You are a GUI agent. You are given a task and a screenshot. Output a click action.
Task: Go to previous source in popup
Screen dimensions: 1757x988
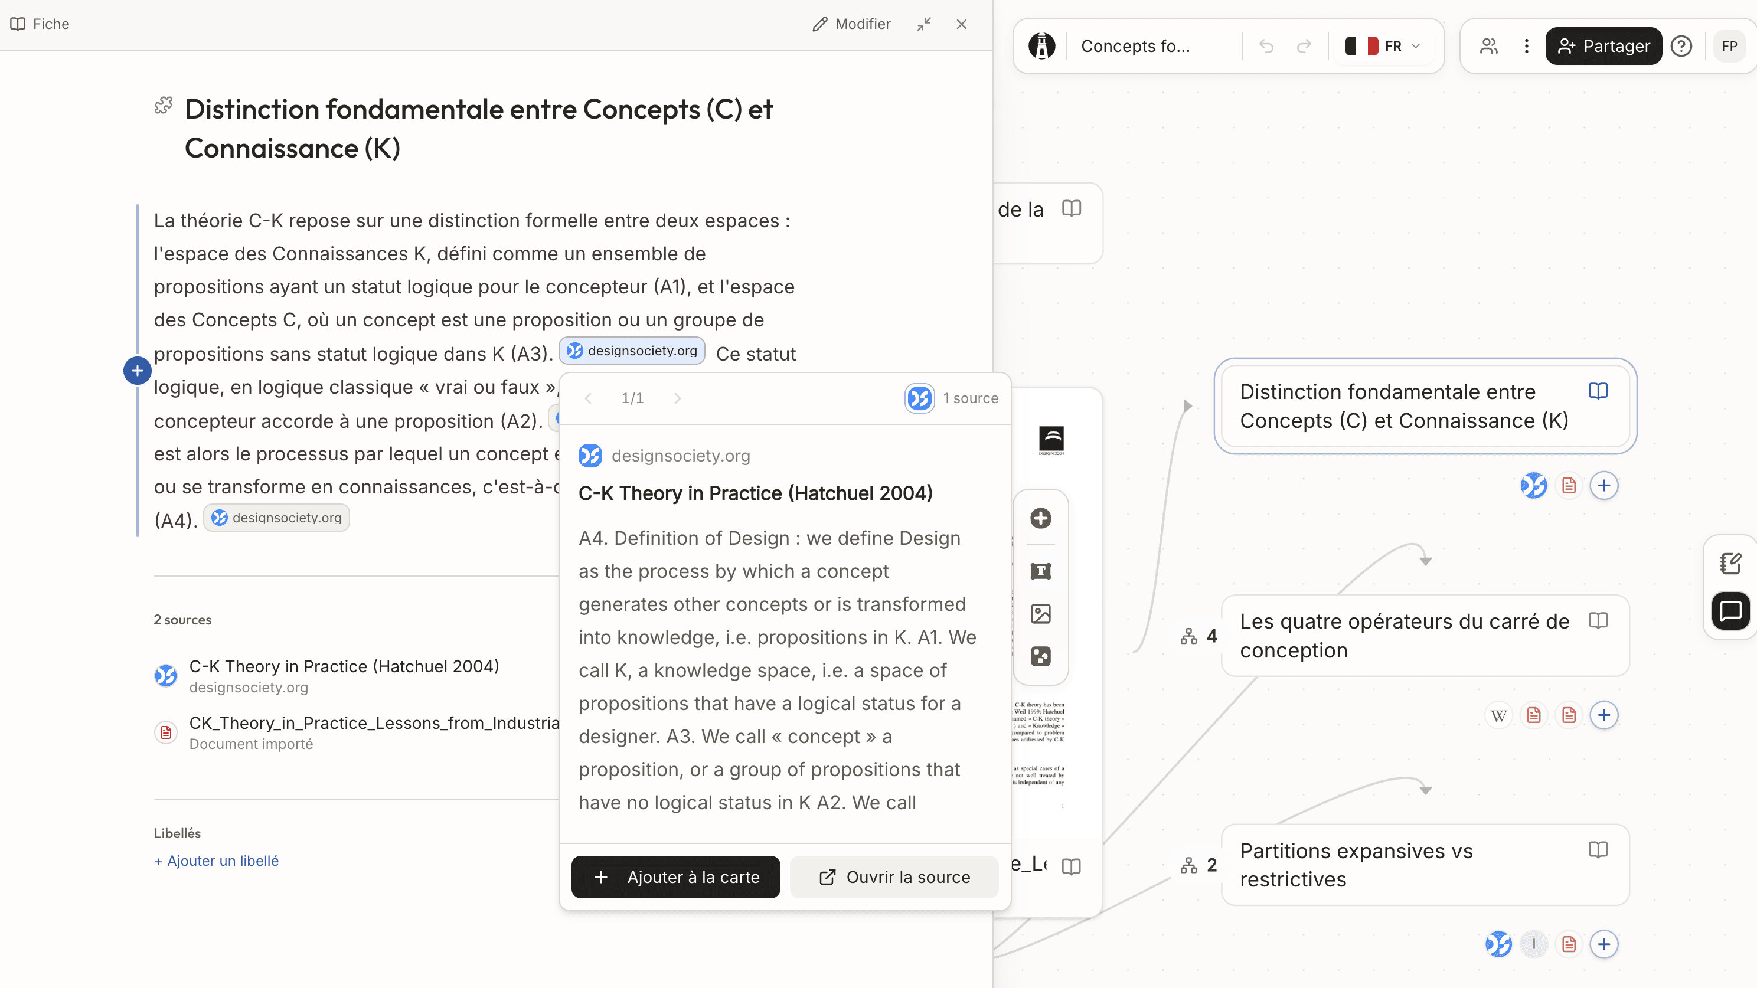point(588,398)
